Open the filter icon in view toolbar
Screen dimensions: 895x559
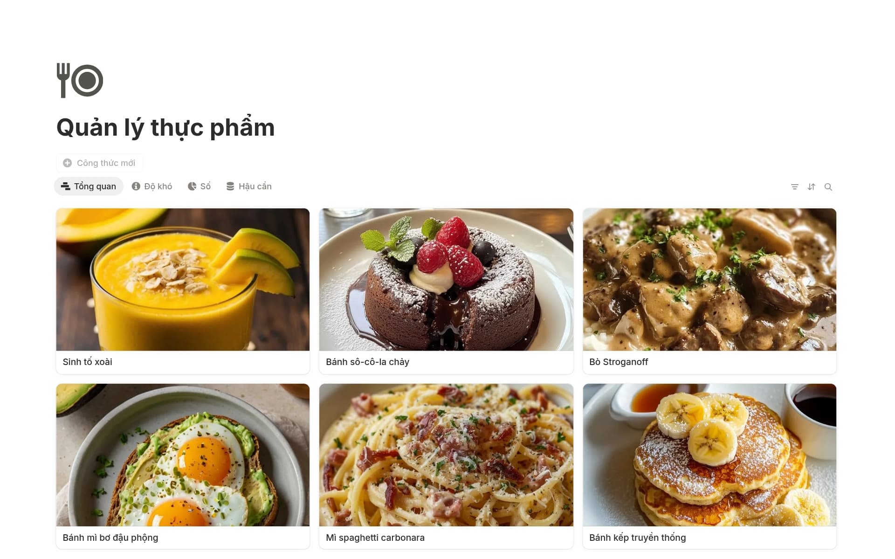[795, 187]
